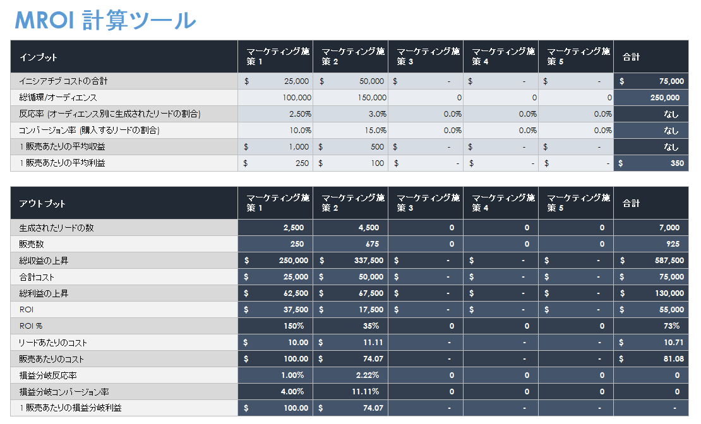Select 総循環/オーディエンス value 150,000
The width and height of the screenshot is (701, 424).
tap(350, 98)
